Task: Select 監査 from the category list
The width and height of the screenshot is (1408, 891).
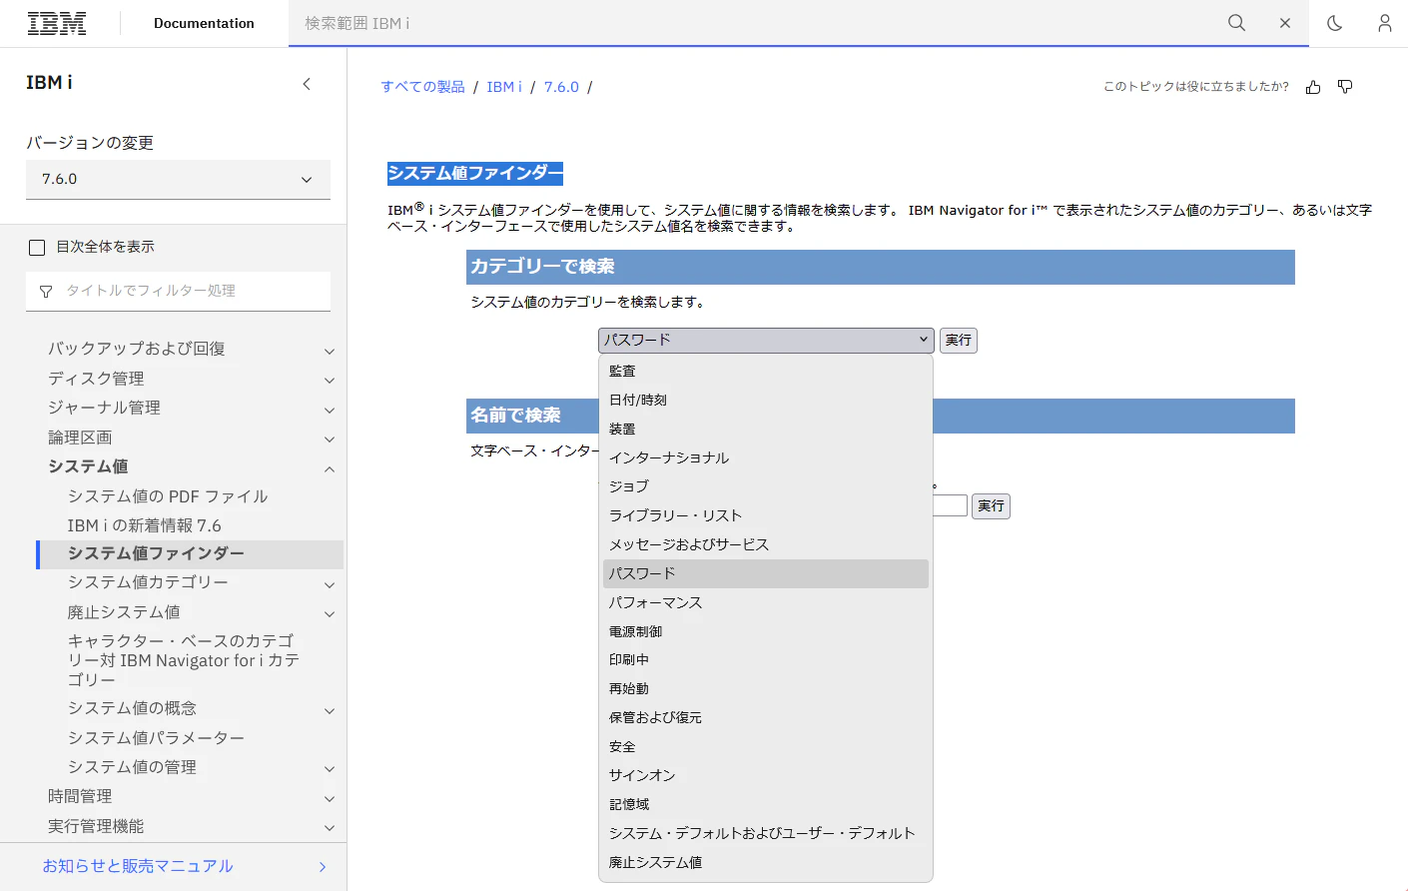Action: click(x=766, y=371)
